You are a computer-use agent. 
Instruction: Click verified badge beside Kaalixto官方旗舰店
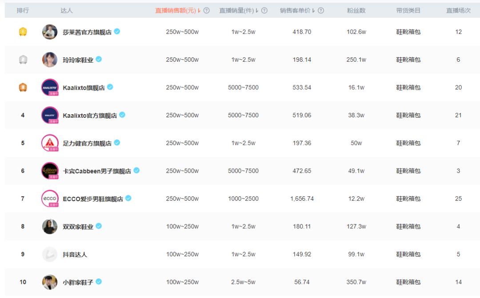tap(122, 115)
